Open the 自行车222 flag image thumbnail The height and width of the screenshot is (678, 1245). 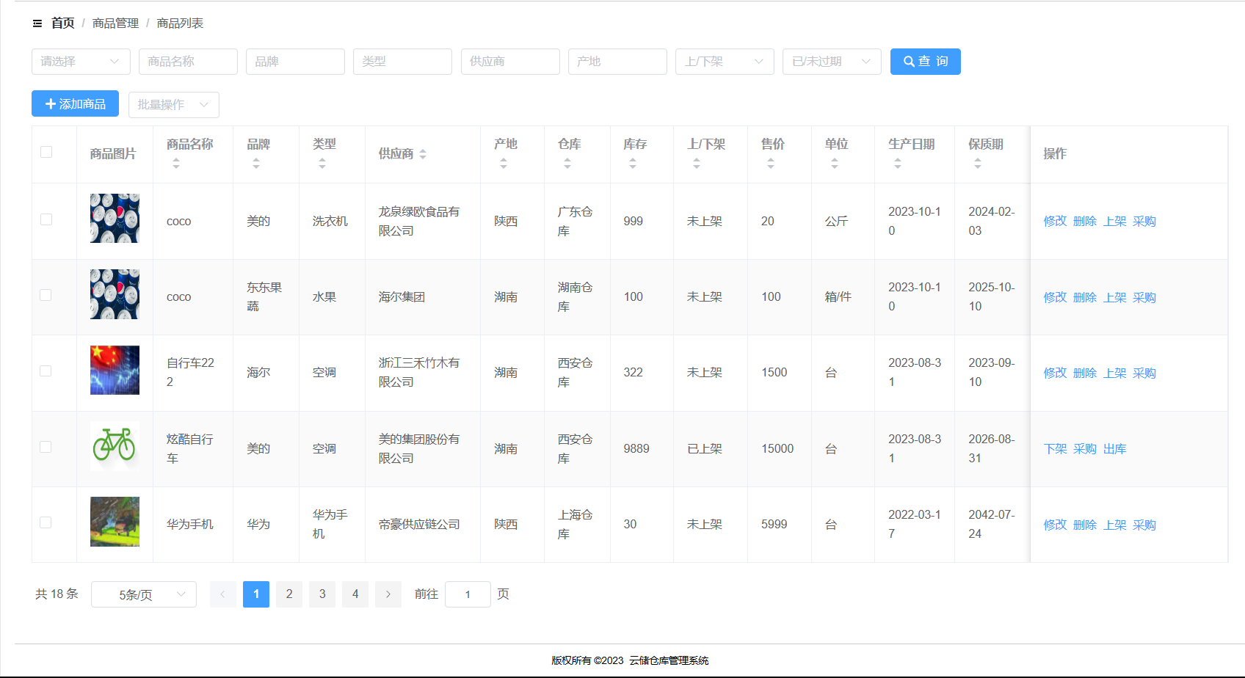[x=115, y=370]
